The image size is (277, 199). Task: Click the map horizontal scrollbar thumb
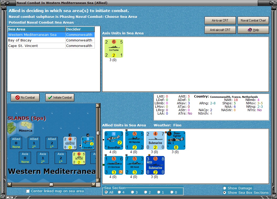[x=51, y=185]
